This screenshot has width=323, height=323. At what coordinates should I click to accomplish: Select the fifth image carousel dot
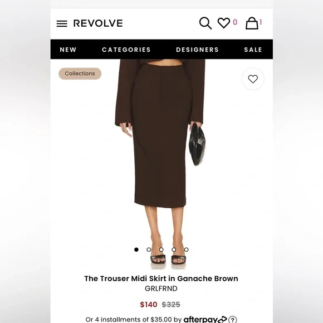[186, 249]
